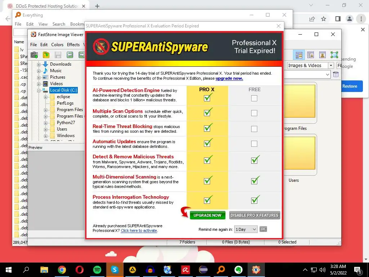The width and height of the screenshot is (369, 277).
Task: Click the Chrome profile avatar icon
Action: coord(350,19)
